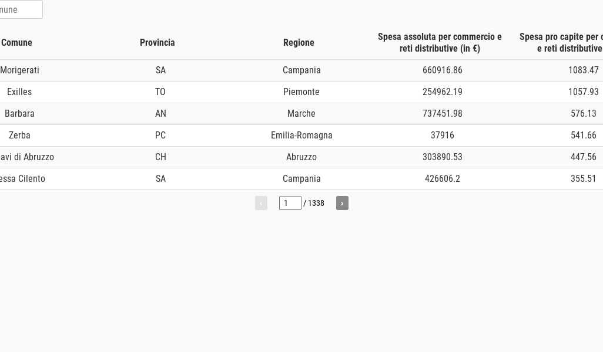
Task: Sort by the Comune column header
Action: point(16,43)
